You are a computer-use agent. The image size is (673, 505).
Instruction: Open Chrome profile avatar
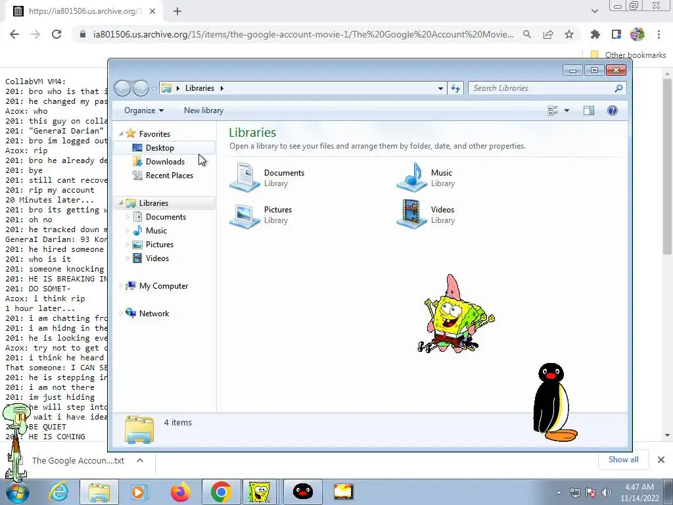click(638, 34)
